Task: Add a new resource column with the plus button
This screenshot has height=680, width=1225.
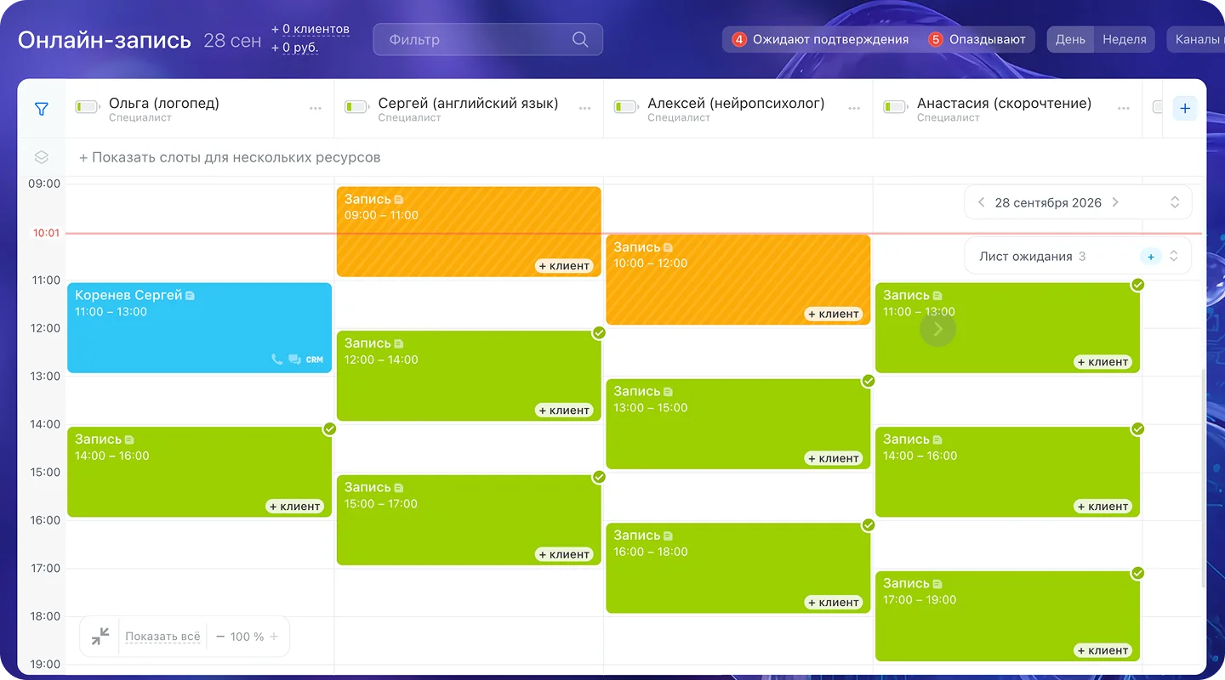Action: [x=1185, y=109]
